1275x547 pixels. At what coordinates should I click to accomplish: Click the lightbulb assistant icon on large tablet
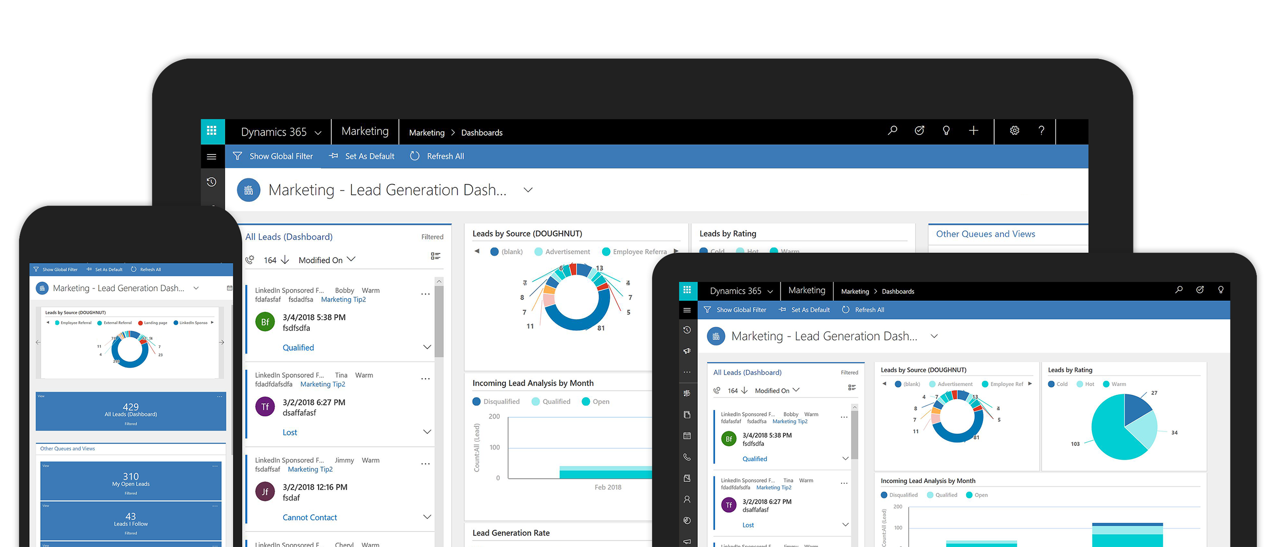pyautogui.click(x=946, y=131)
